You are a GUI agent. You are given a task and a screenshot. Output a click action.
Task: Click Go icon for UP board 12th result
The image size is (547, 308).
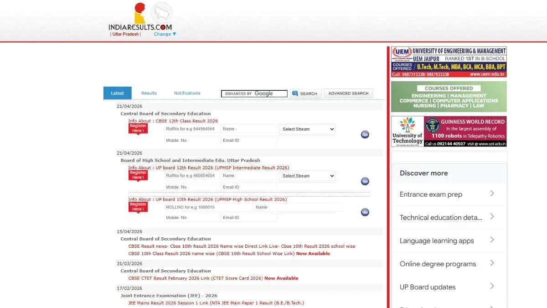coord(365,181)
